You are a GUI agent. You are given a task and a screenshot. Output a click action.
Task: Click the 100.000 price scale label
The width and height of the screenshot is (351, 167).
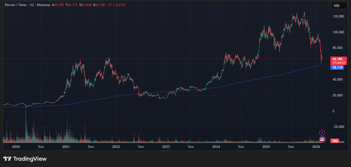[x=338, y=32]
